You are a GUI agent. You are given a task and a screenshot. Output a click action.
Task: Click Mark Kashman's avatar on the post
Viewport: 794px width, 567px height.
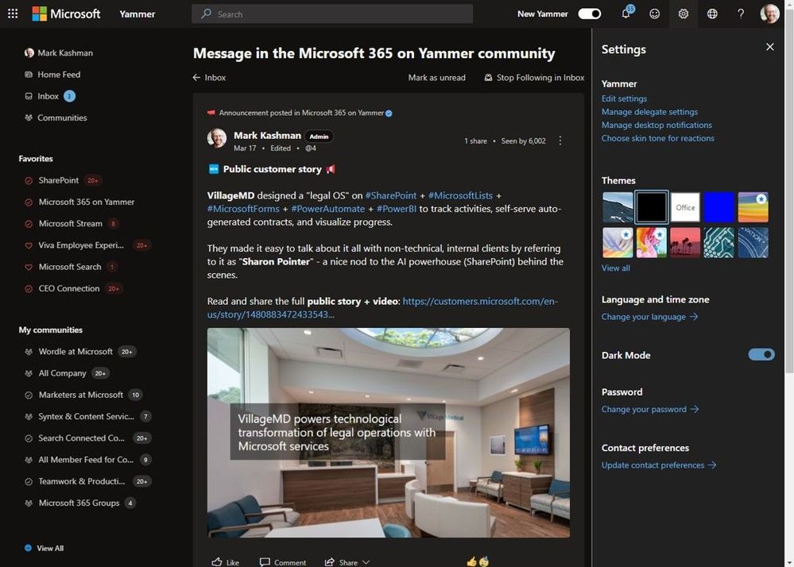(x=217, y=138)
